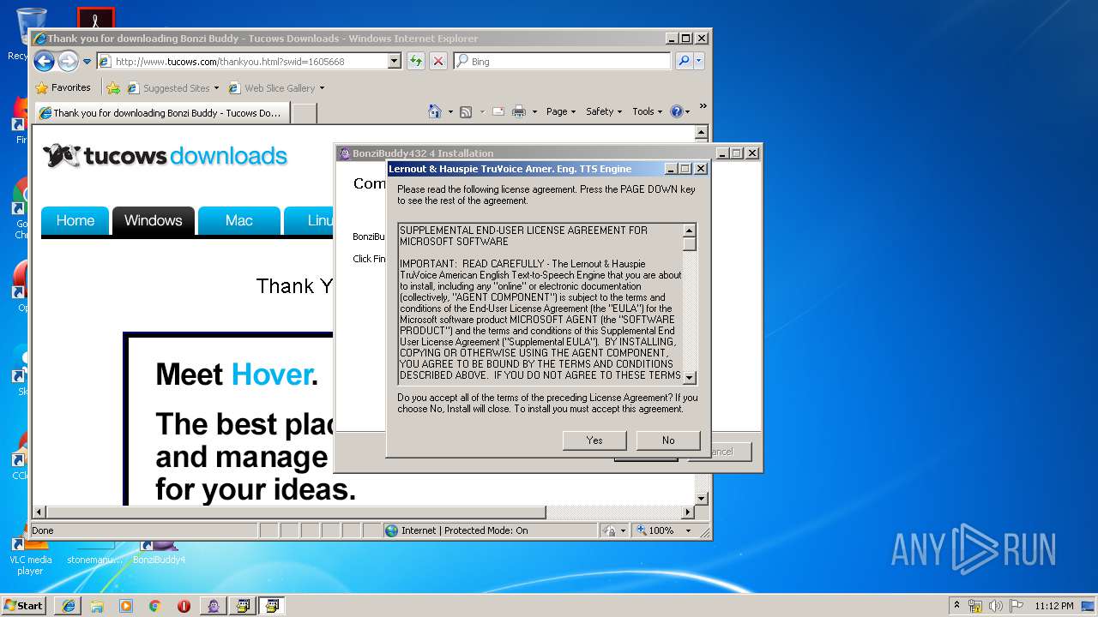1098x617 pixels.
Task: Select the Windows tab on Tucows
Action: tap(154, 220)
